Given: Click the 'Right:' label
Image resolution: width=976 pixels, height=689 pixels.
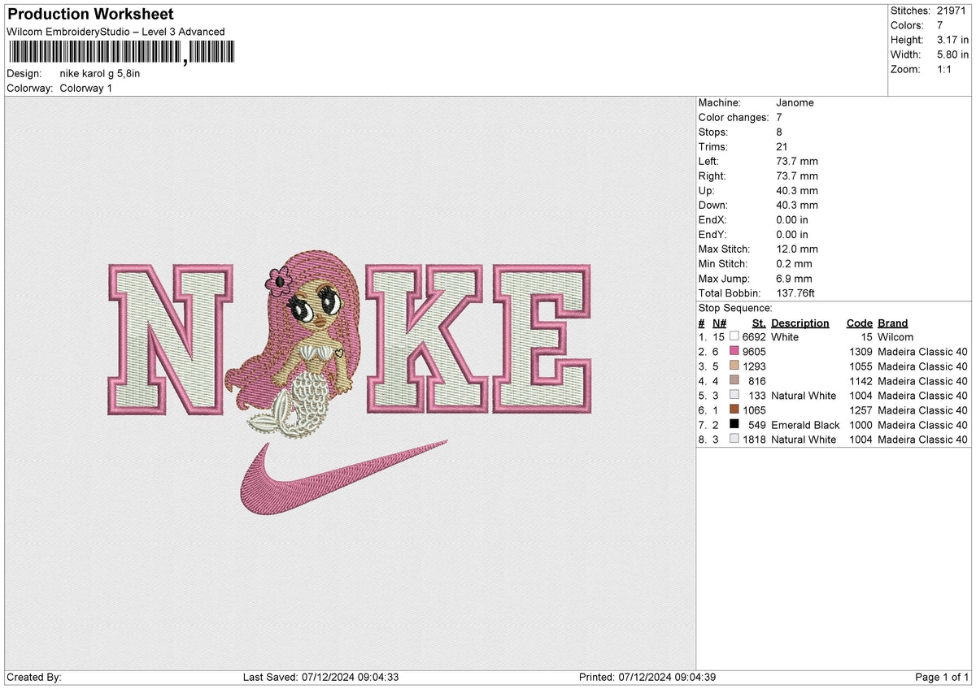Looking at the screenshot, I should click(x=712, y=175).
